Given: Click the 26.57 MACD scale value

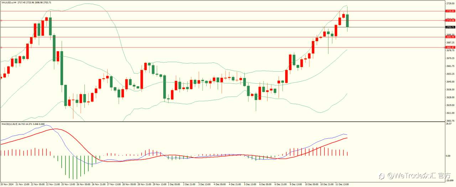Looking at the screenshot, I should point(449,124).
